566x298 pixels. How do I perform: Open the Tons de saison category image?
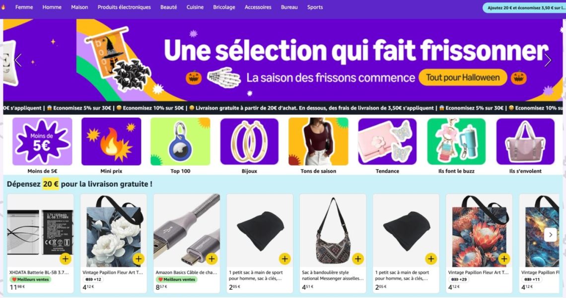point(318,141)
